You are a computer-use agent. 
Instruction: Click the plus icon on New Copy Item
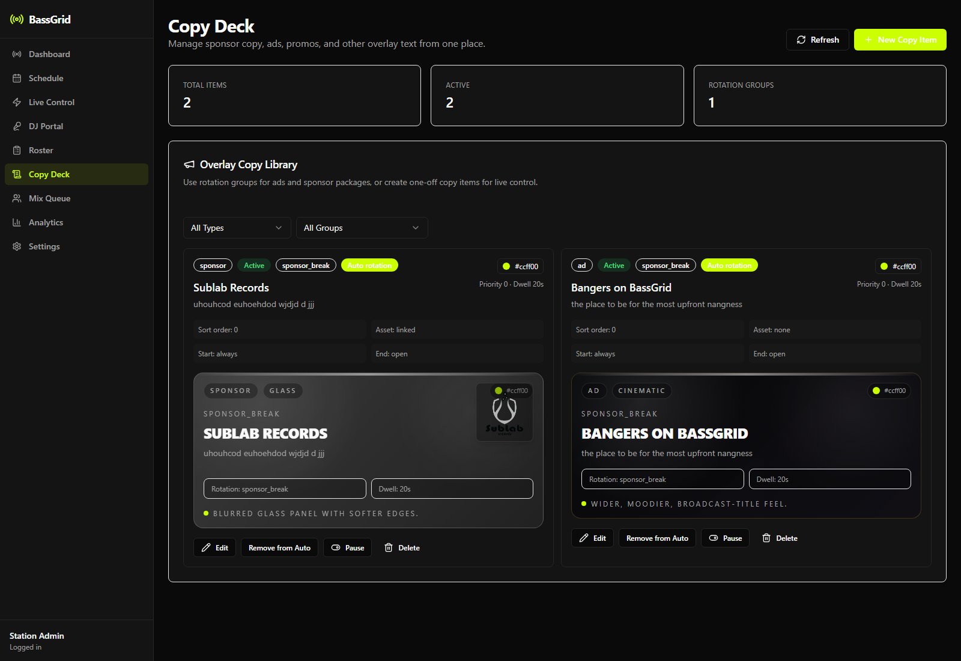pos(869,40)
